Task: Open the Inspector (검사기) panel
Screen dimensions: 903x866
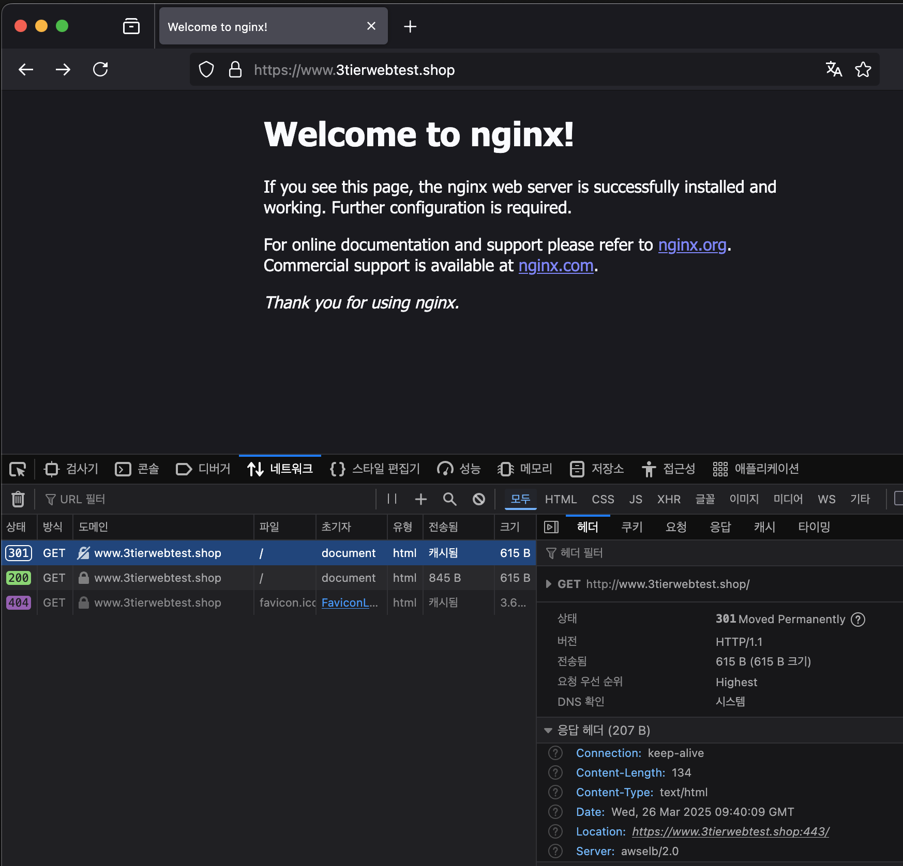Action: (71, 469)
